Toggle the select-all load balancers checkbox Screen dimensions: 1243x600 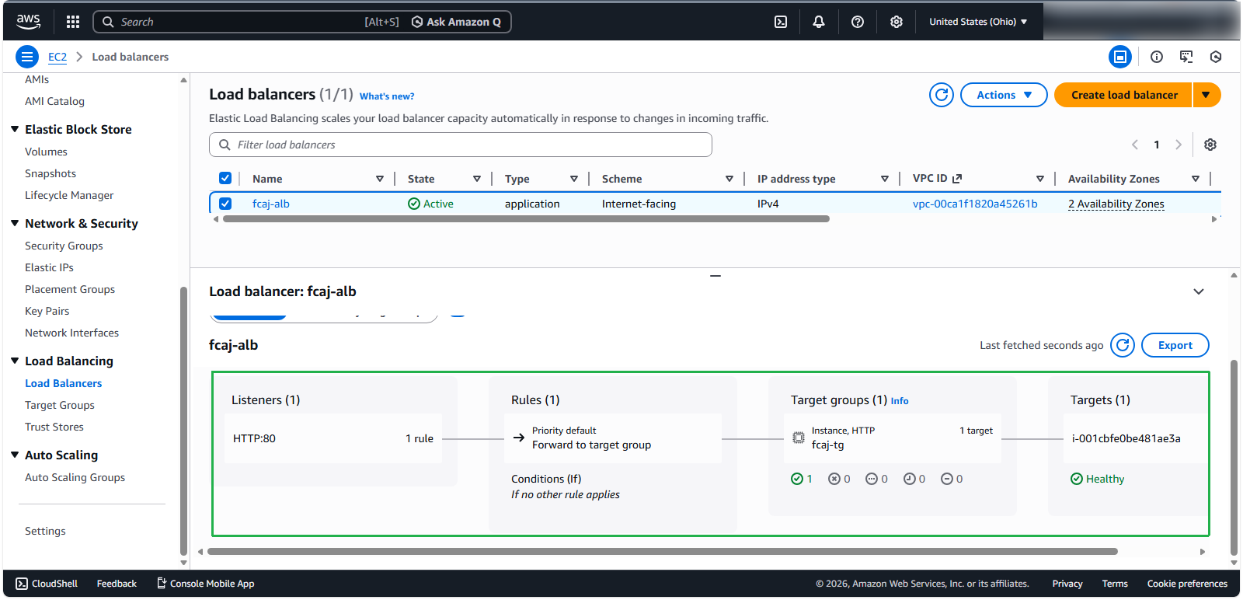pyautogui.click(x=225, y=178)
